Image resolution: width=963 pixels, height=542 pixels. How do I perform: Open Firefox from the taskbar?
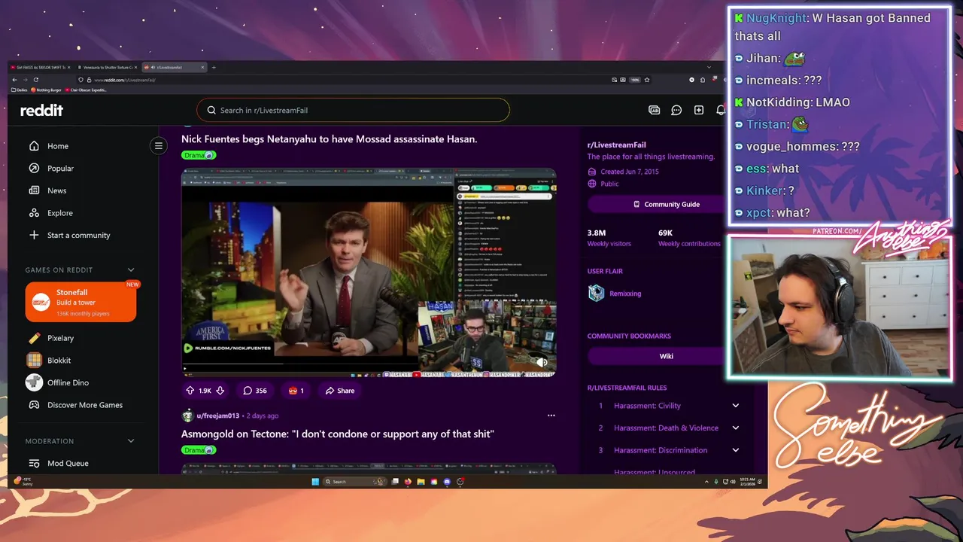tap(408, 482)
